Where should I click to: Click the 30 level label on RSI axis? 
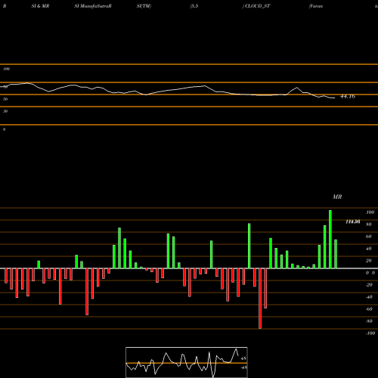pos(5,111)
